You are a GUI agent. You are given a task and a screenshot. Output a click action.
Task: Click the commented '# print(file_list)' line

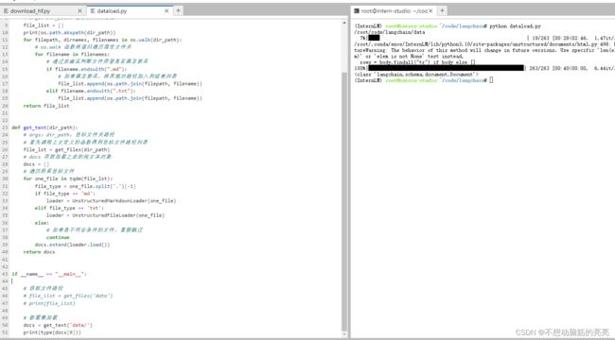[49, 303]
